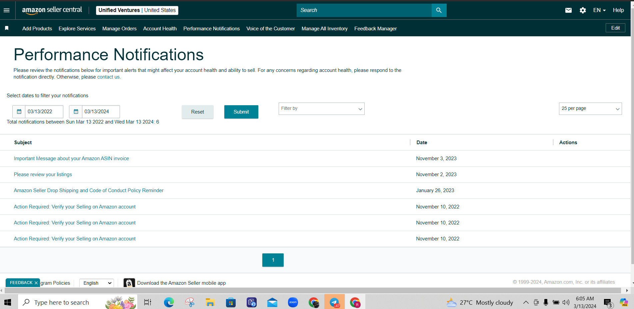This screenshot has width=634, height=309.
Task: Open the start date calendar picker
Action: [x=19, y=112]
